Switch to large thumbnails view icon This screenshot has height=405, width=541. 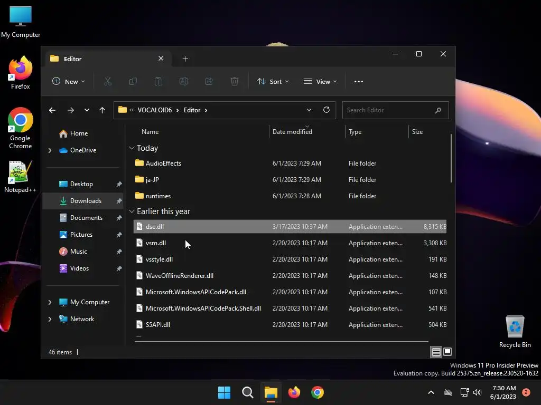[447, 352]
